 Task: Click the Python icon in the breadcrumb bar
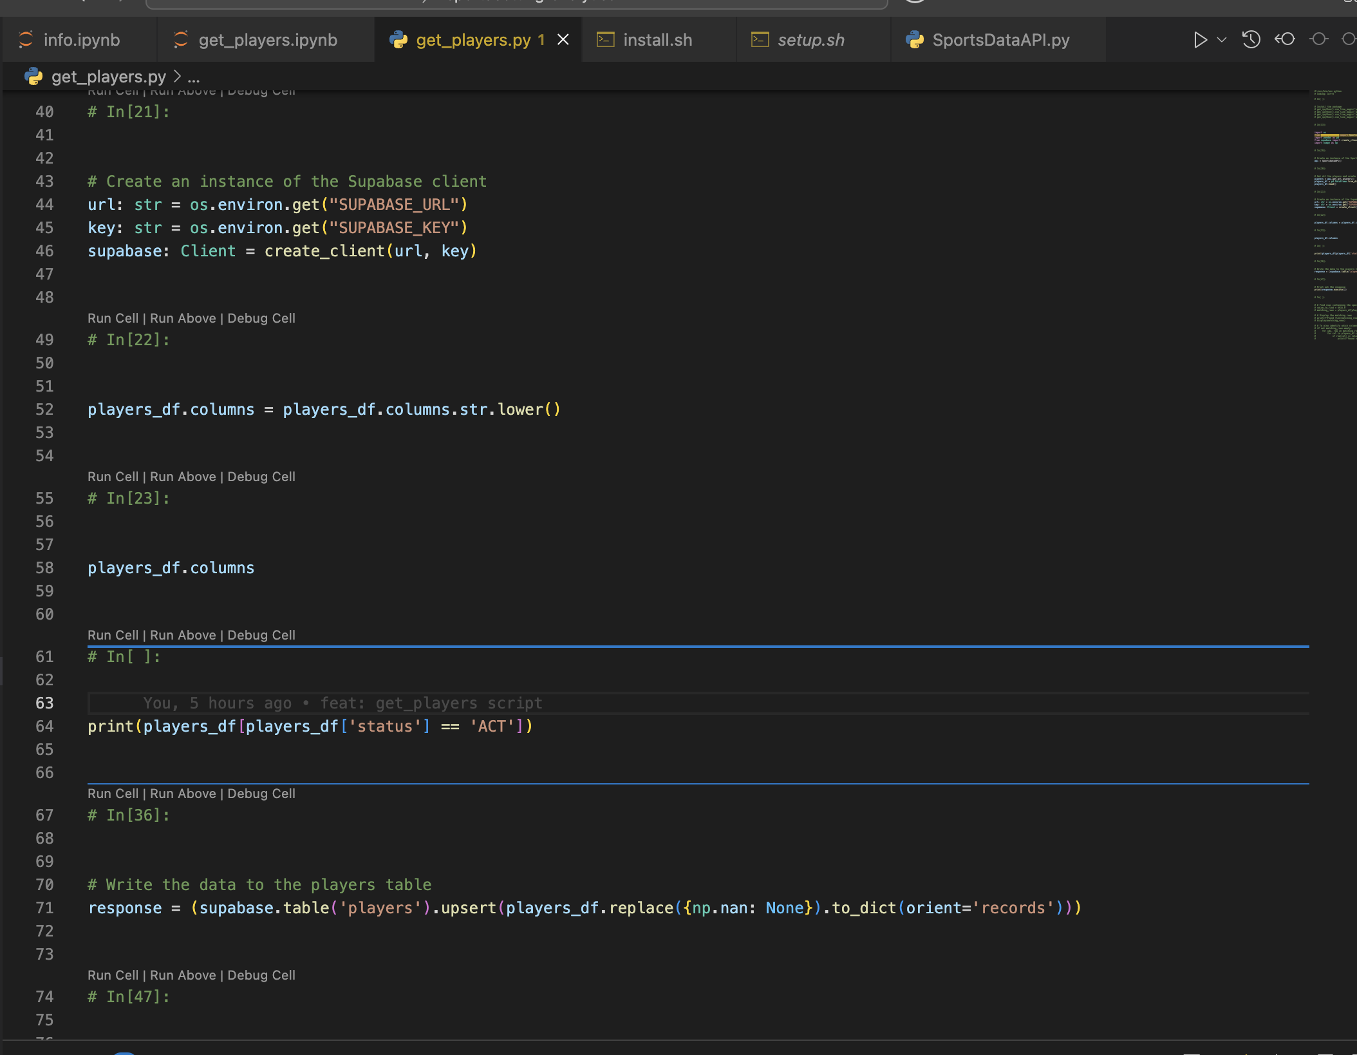tap(33, 77)
